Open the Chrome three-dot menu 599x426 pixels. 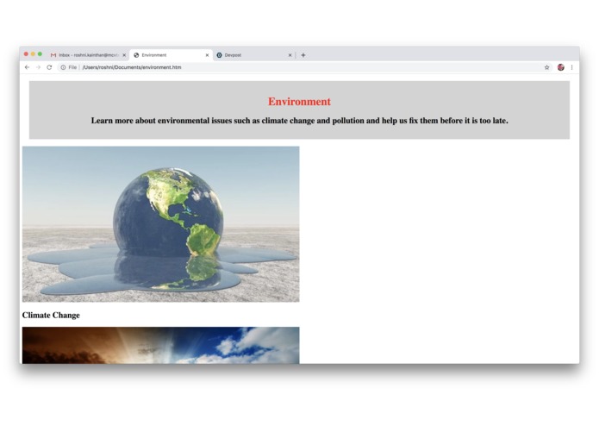[x=572, y=67]
